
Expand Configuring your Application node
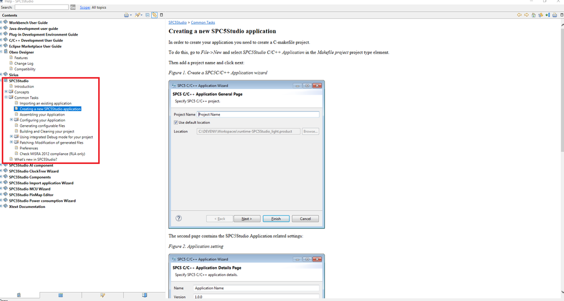[11, 120]
